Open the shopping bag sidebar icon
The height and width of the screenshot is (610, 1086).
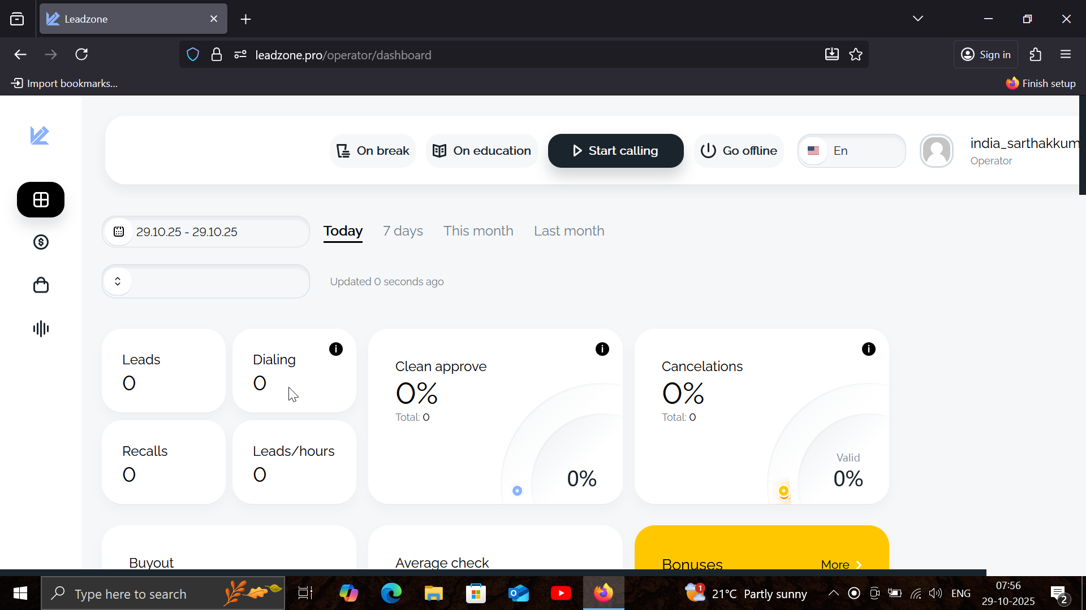click(41, 285)
